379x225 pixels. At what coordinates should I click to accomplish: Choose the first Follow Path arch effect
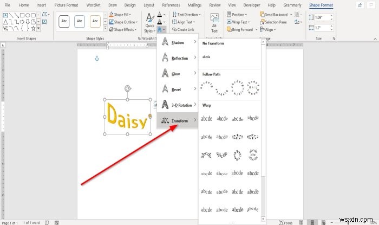pos(206,86)
